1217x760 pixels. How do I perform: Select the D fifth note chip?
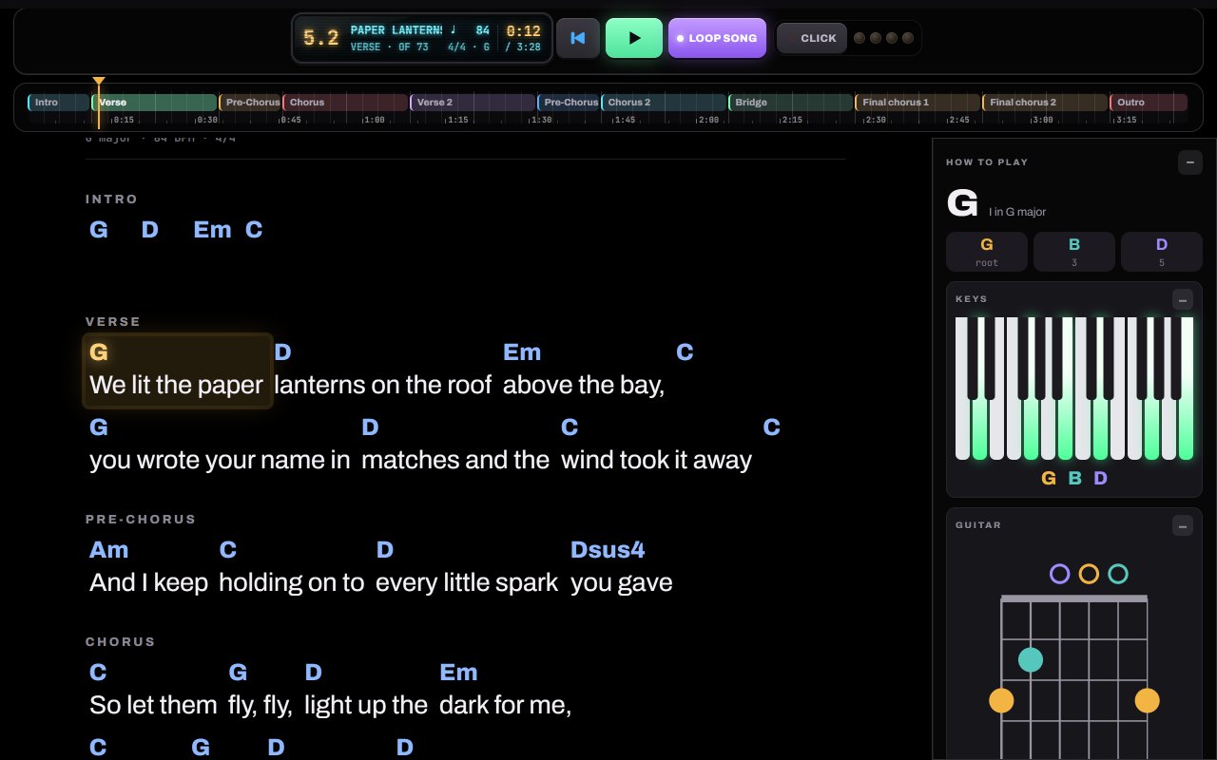pyautogui.click(x=1162, y=252)
